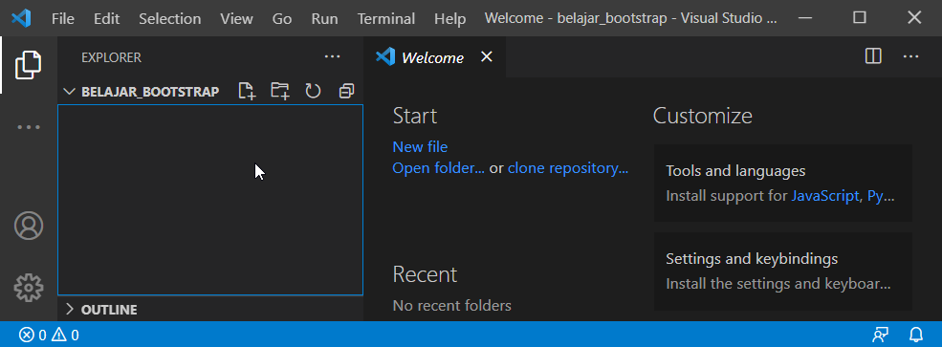The width and height of the screenshot is (942, 347).
Task: Open the Selection menu
Action: 169,18
